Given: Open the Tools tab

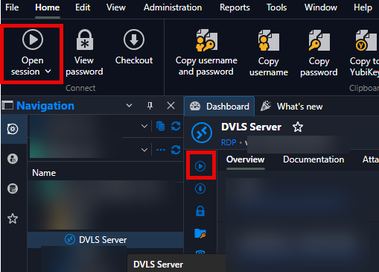Looking at the screenshot, I should pyautogui.click(x=276, y=7).
